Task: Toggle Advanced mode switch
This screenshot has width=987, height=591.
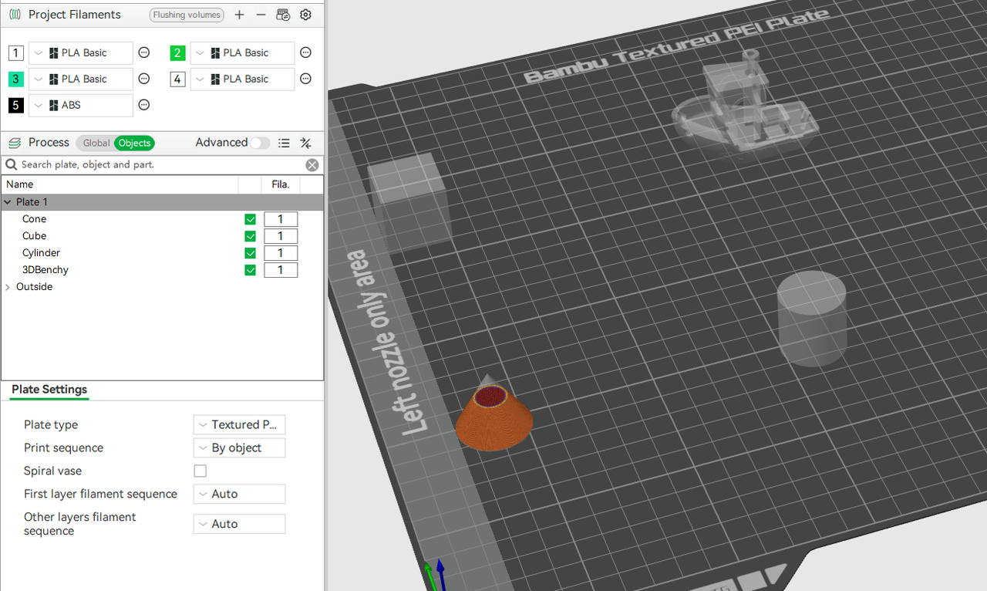Action: tap(260, 143)
